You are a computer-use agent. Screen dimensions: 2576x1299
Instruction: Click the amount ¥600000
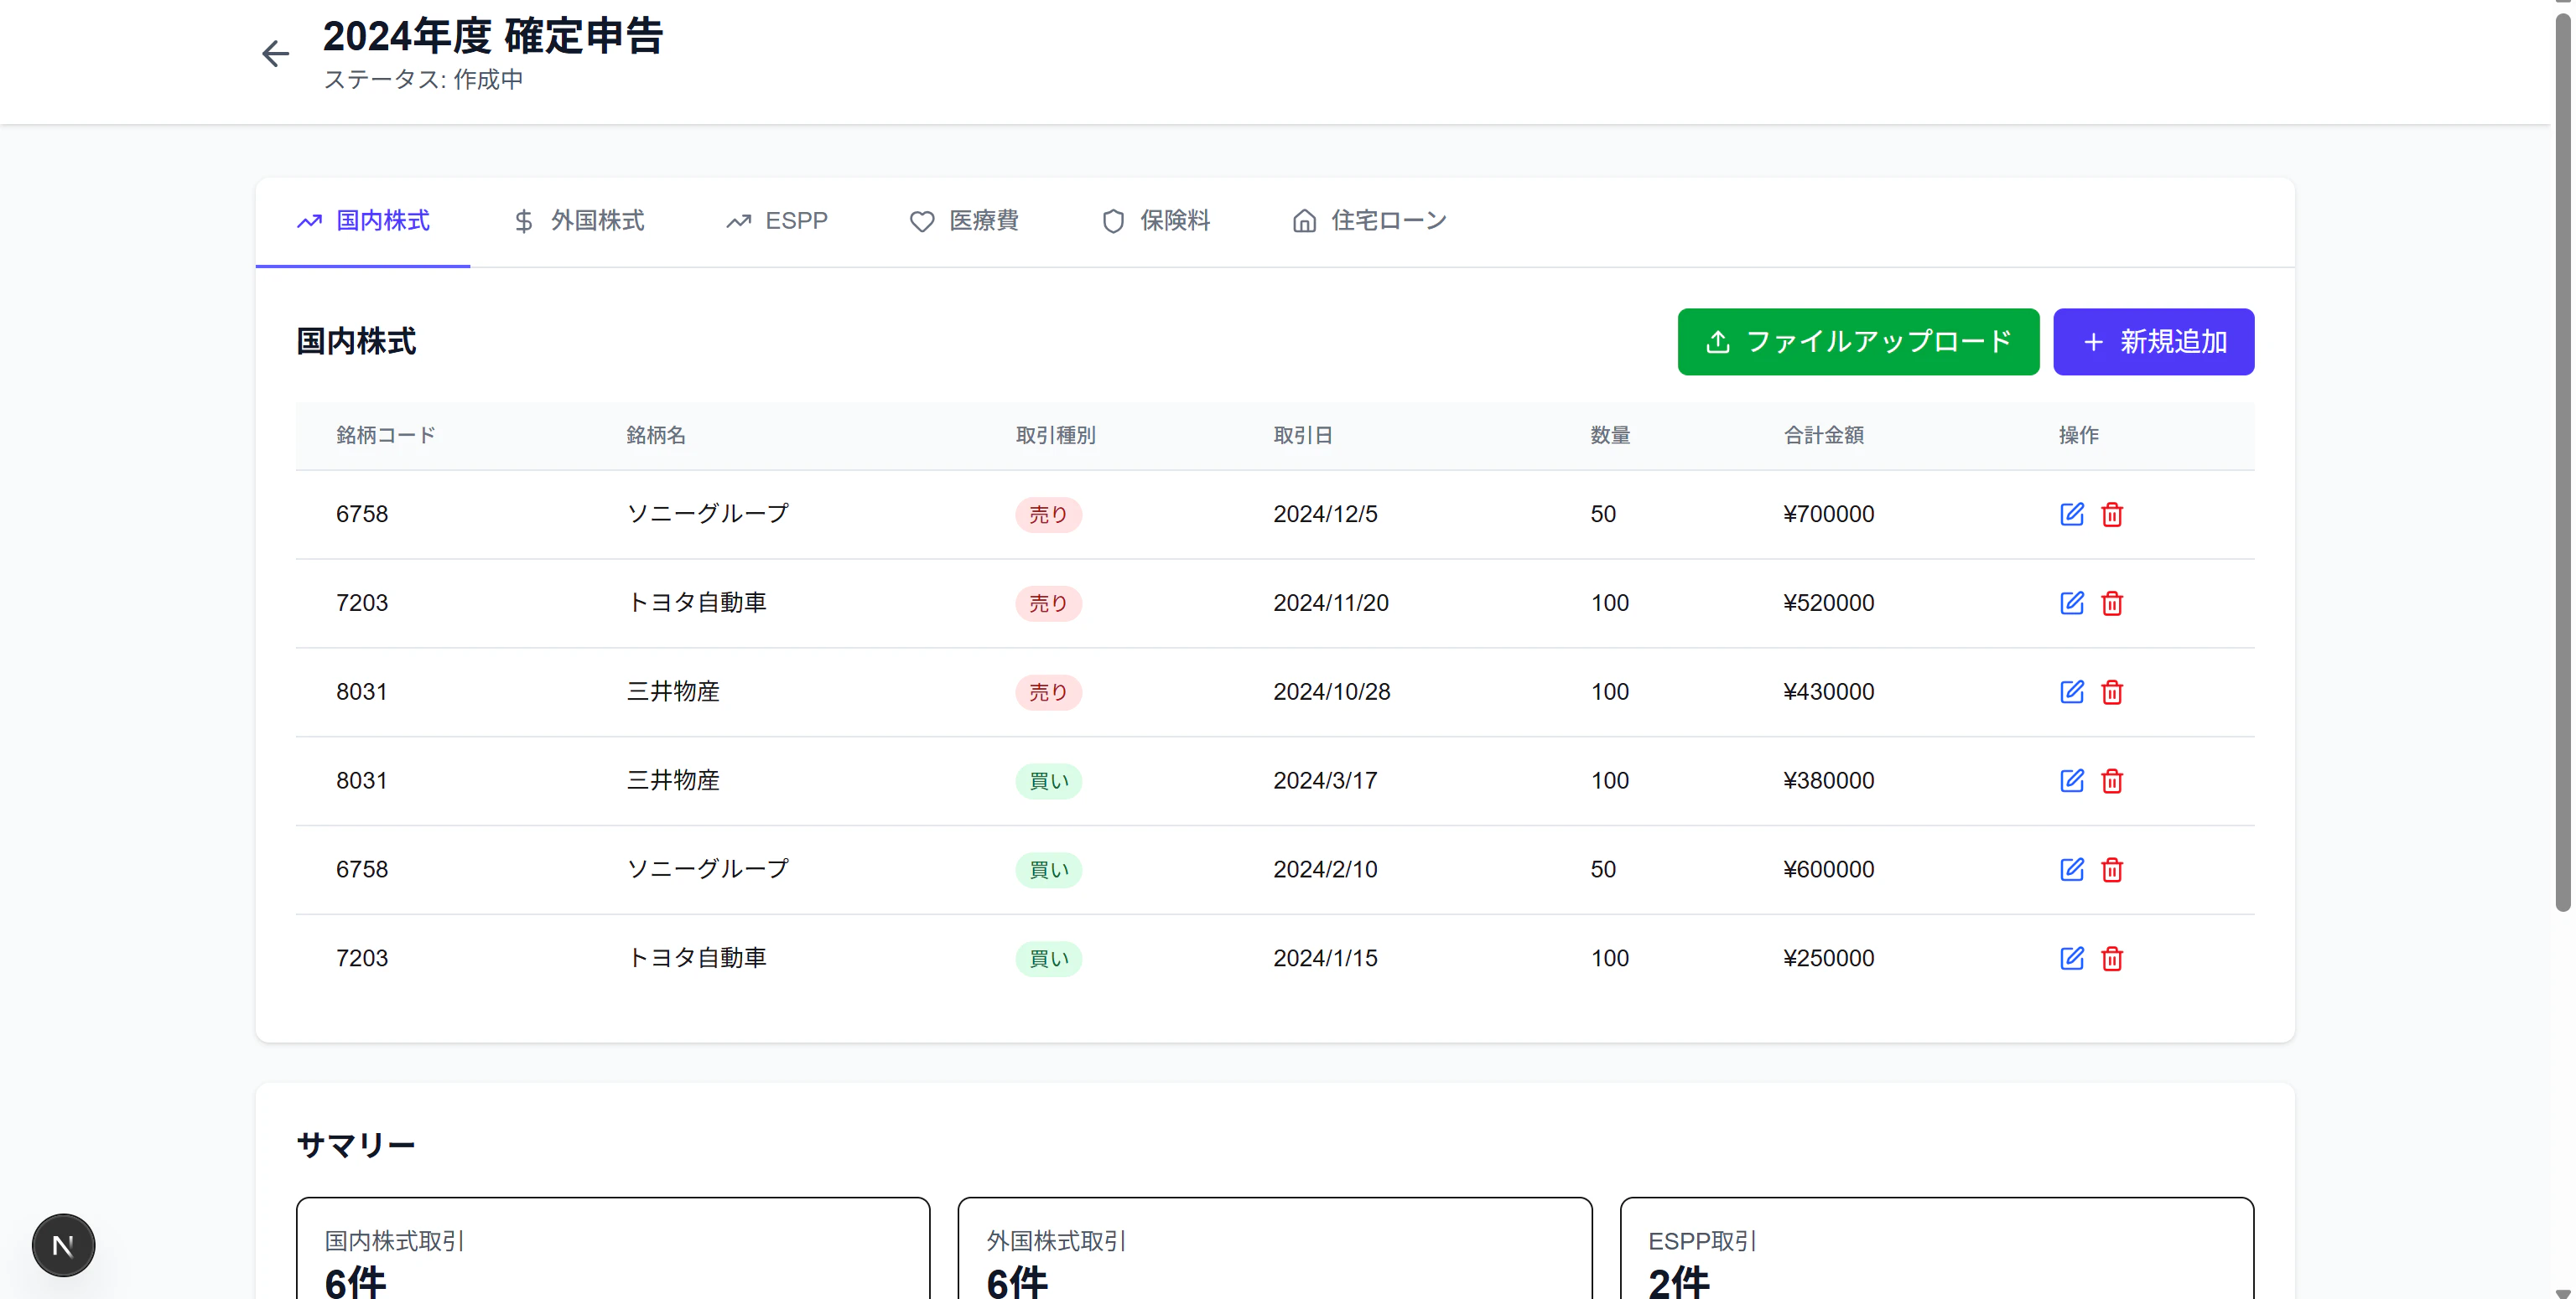[x=1829, y=870]
